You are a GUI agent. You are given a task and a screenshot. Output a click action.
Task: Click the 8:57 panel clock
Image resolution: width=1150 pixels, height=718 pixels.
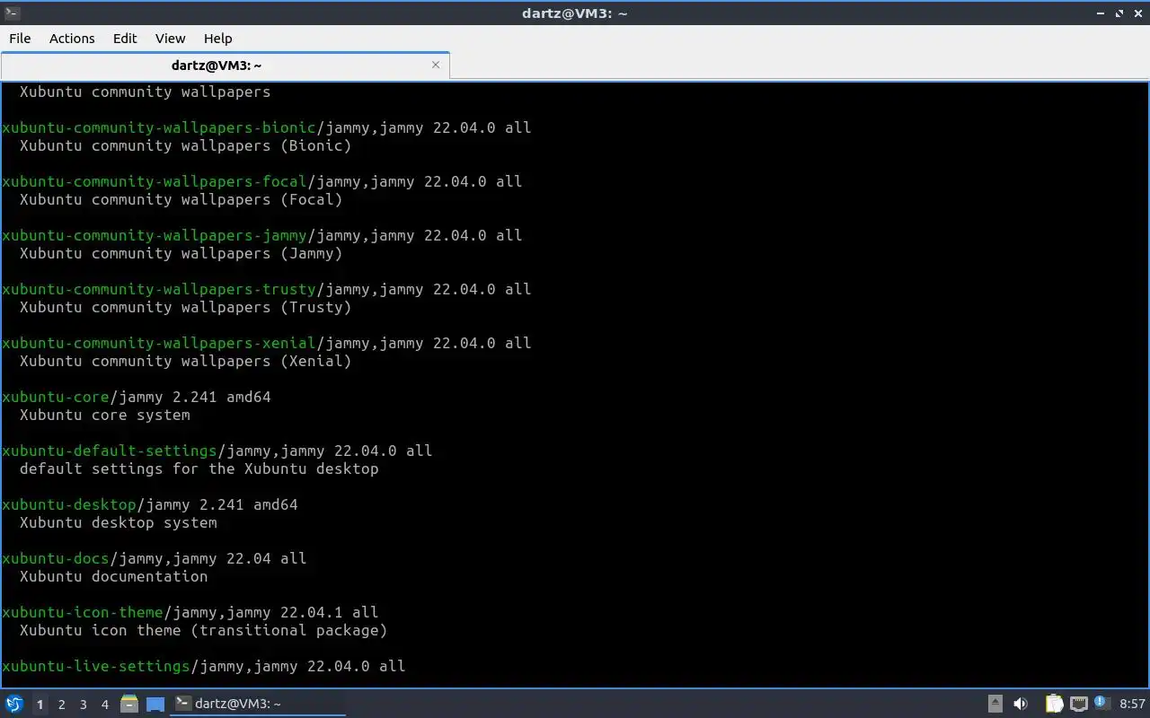1132,704
